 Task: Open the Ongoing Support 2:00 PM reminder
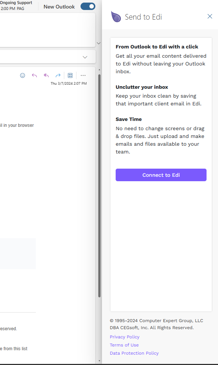(16, 6)
